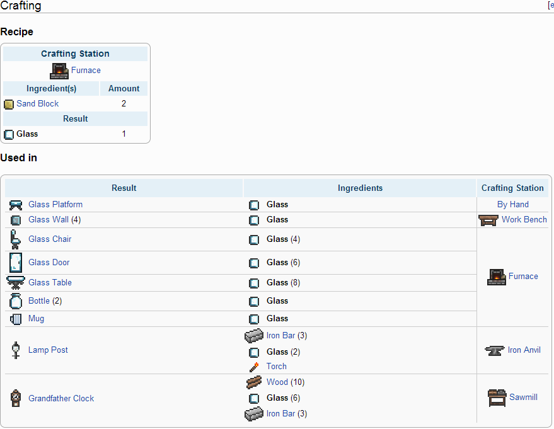554x429 pixels.
Task: Open the By Hand crafting station link
Action: [512, 205]
